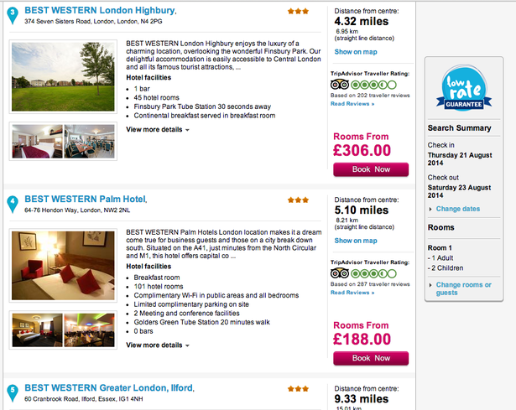Viewport: 516px width, 410px height.
Task: Click TripAdvisor owl logo for Palm Hotel
Action: point(340,273)
